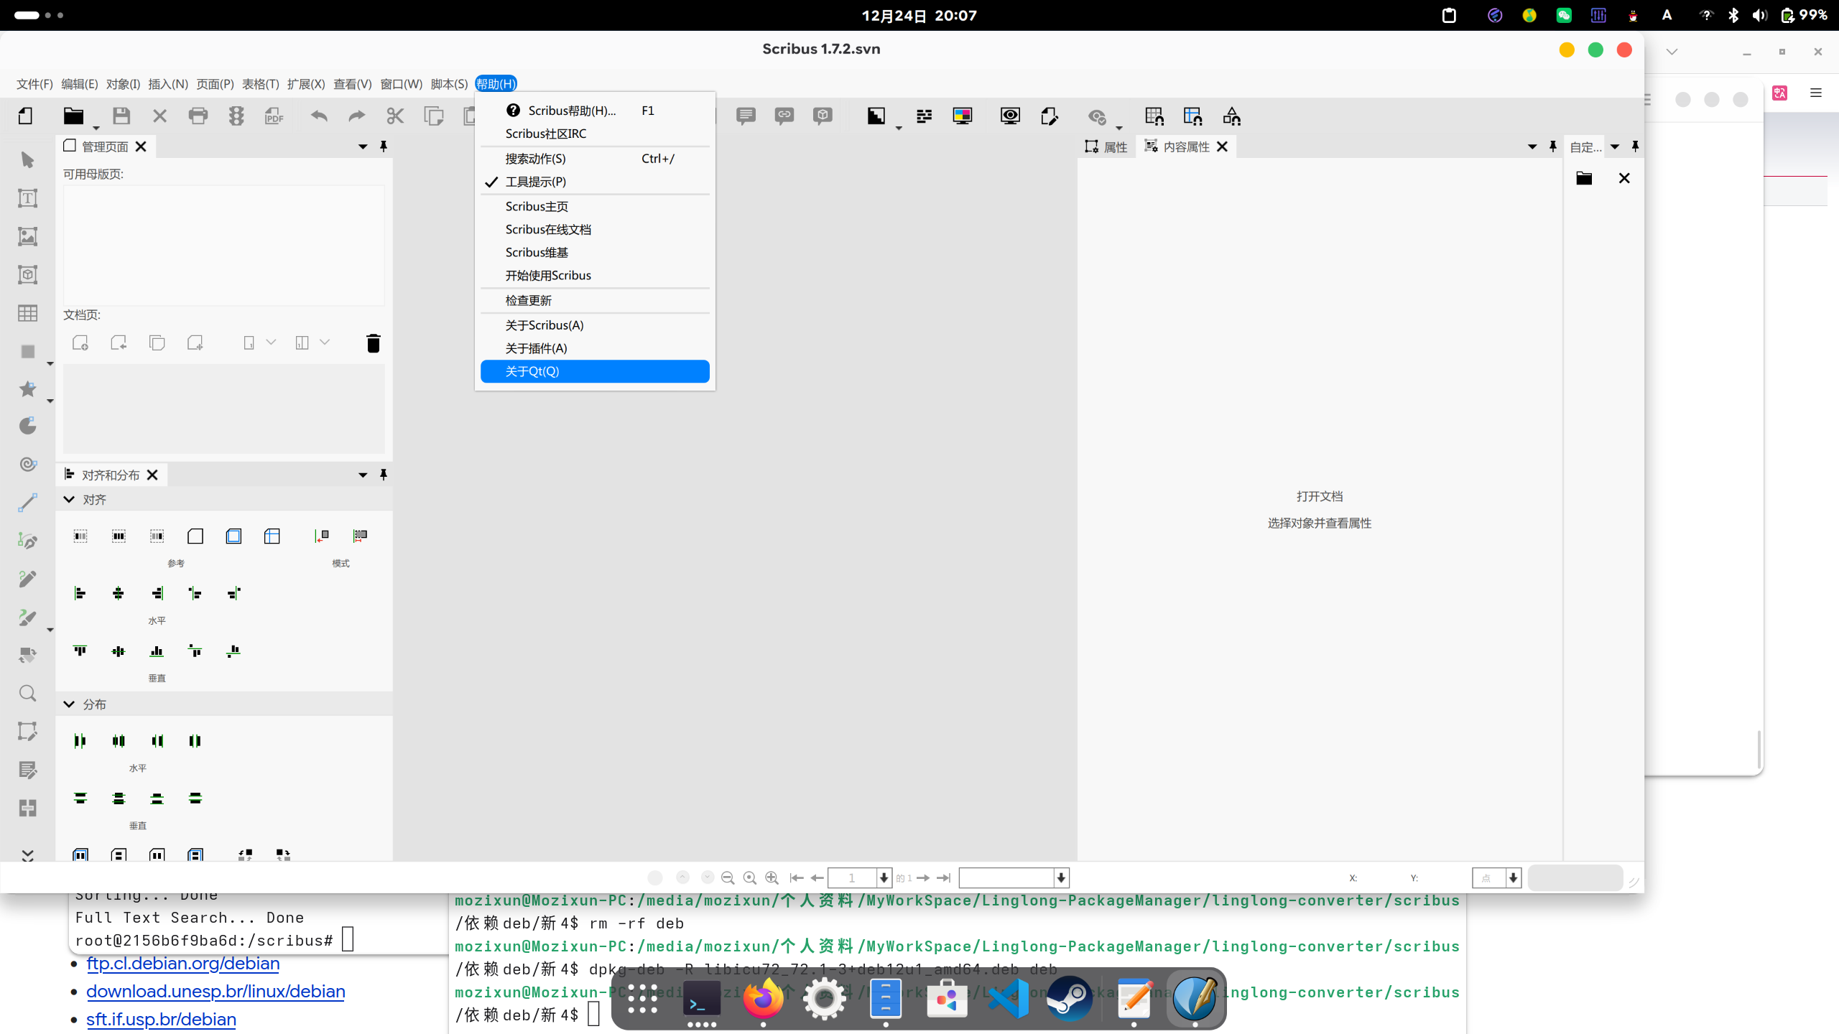Screen dimensions: 1839x1034
Task: Click the Open document folder icon
Action: [73, 116]
